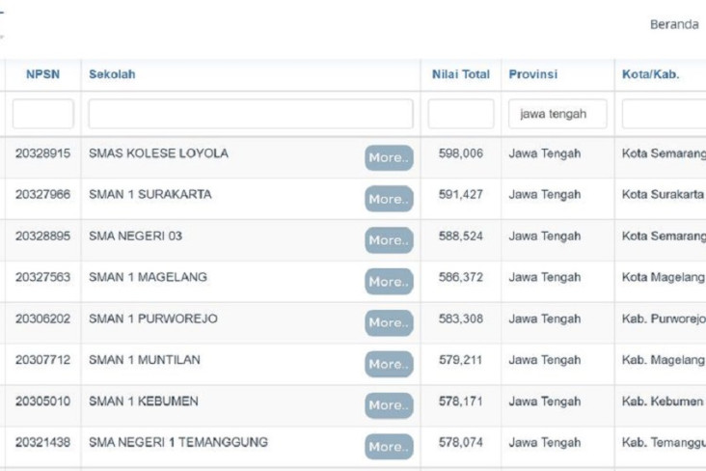Screen dimensions: 706x471
Task: Click Kab. Kebumen regency cell
Action: click(x=663, y=402)
